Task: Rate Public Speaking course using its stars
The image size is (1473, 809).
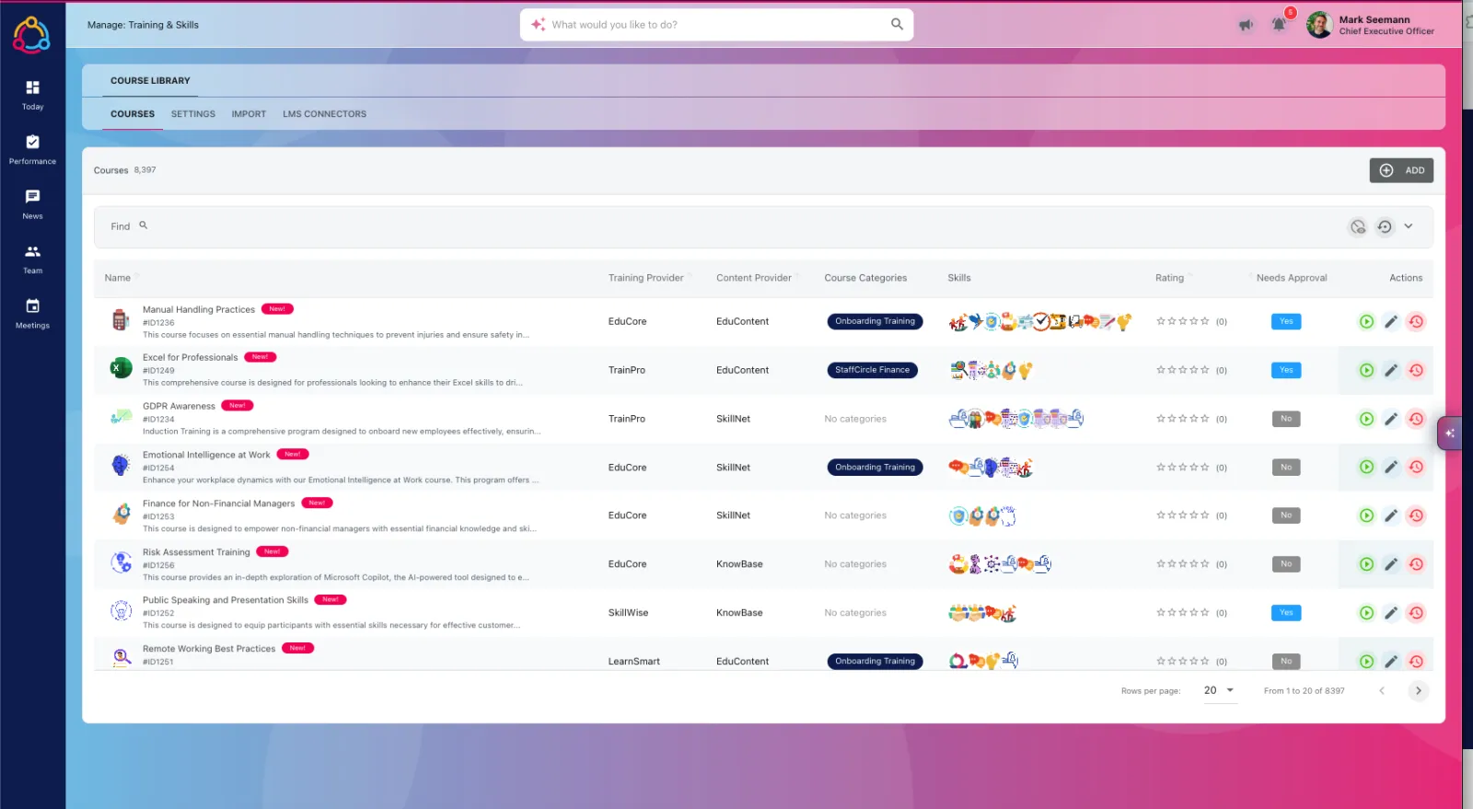Action: (1183, 613)
